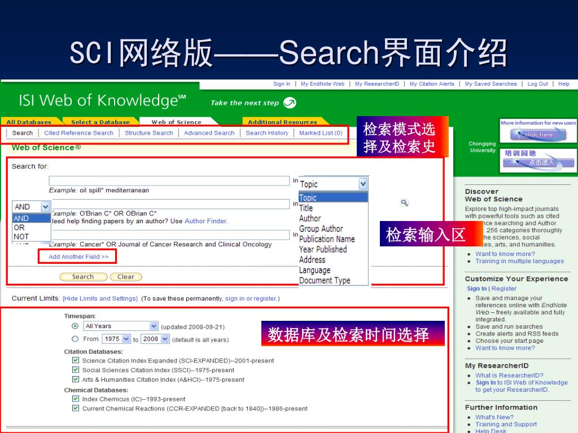Viewport: 578px width, 433px height.
Task: Uncheck Index Chemicus checkbox
Action: coord(76,399)
